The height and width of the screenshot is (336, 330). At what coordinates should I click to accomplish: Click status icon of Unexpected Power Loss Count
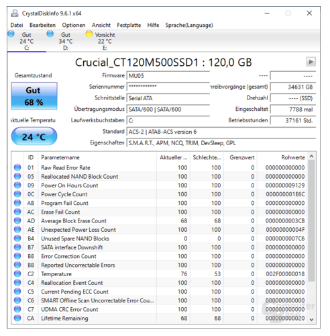point(17,230)
